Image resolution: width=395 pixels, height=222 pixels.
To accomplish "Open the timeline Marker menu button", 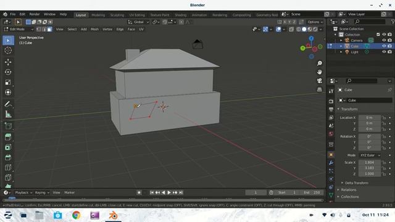I will (70, 192).
